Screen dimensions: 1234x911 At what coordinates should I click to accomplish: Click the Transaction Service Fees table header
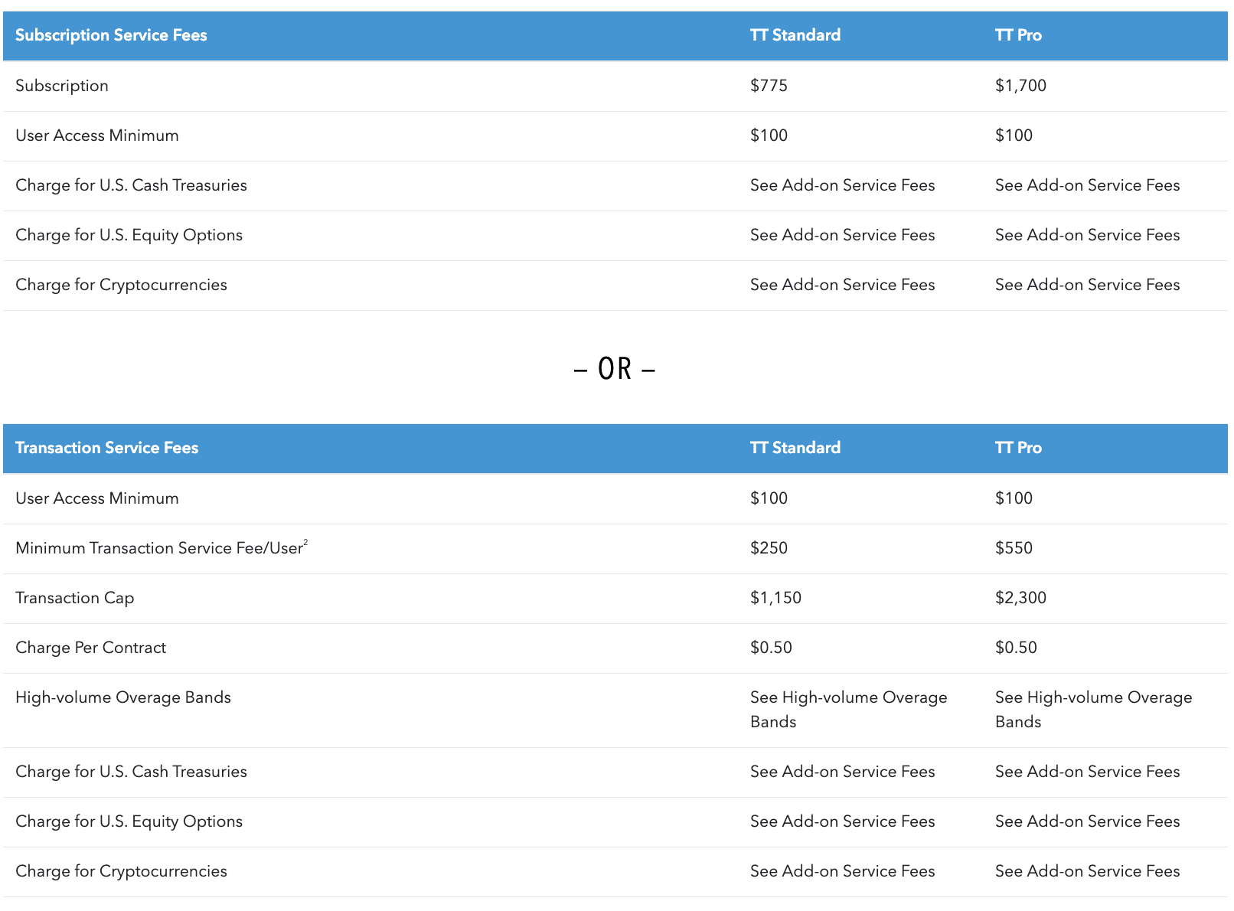point(106,448)
